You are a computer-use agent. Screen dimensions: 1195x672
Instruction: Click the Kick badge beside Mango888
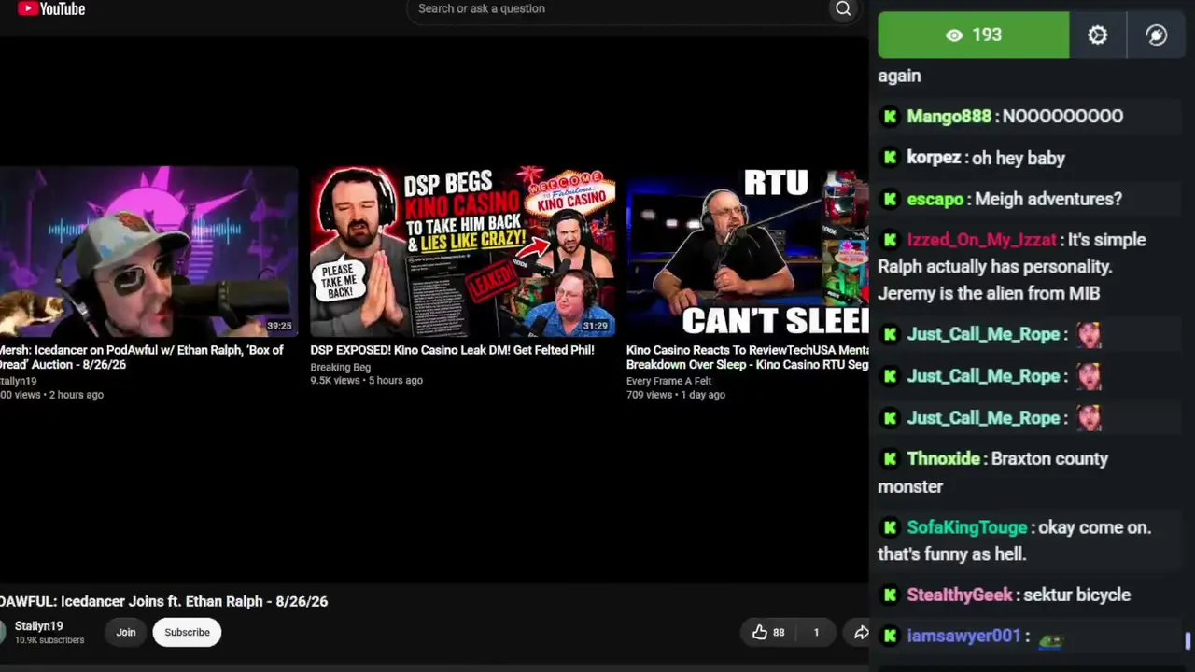[890, 117]
